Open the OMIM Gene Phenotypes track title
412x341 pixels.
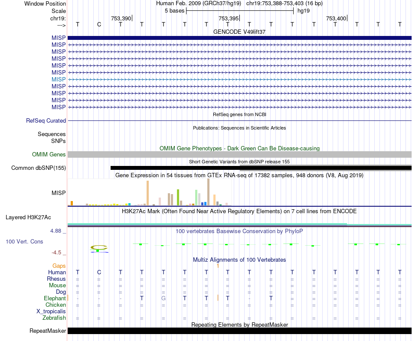tap(239, 148)
